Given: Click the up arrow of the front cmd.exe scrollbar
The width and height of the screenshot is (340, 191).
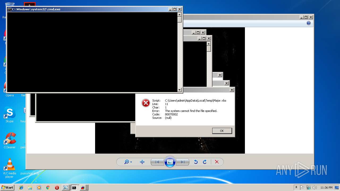Looking at the screenshot, I should pos(180,14).
